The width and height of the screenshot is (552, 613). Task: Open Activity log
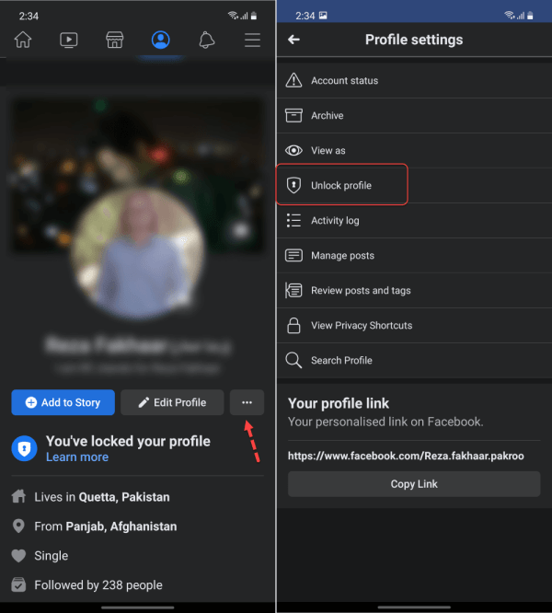(414, 221)
